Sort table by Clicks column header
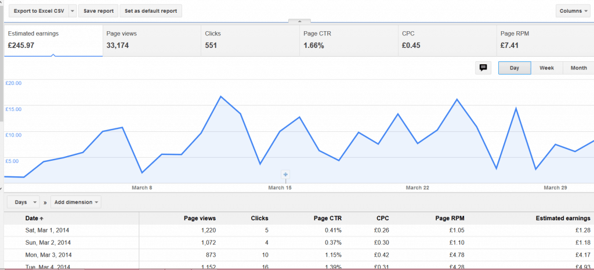Image resolution: width=594 pixels, height=270 pixels. click(x=259, y=219)
